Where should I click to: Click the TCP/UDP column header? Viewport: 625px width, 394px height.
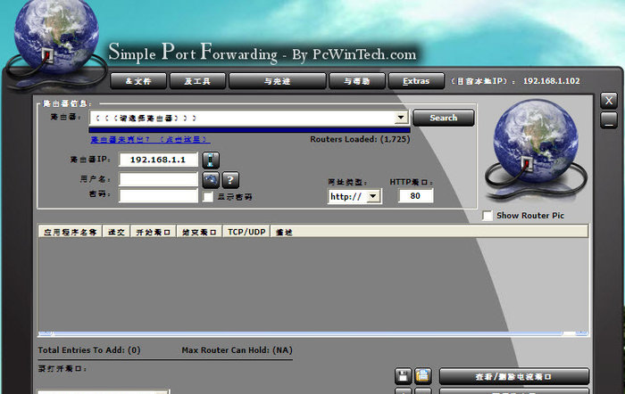[x=246, y=232]
